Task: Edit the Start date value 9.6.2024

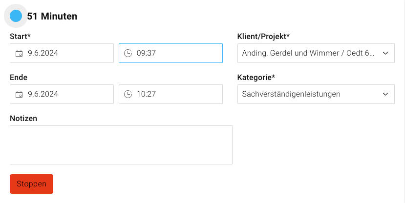Action: 43,53
